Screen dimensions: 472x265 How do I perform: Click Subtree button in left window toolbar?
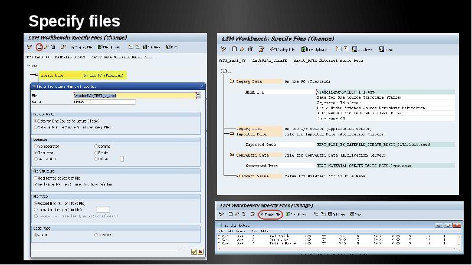[x=152, y=47]
